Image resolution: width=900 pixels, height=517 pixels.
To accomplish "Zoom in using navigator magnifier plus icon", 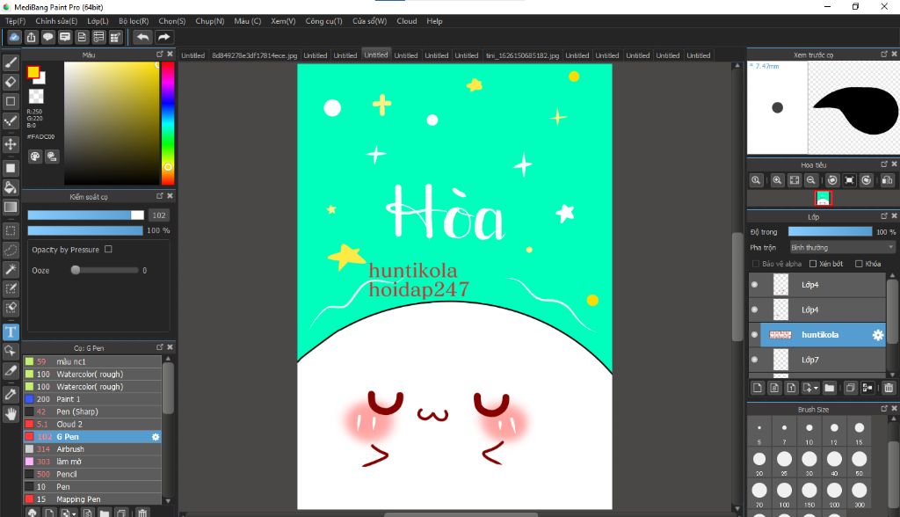I will coord(777,180).
